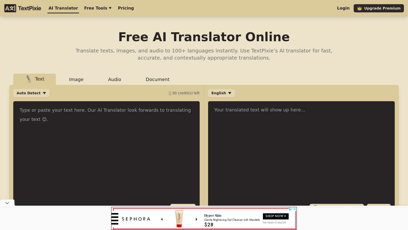This screenshot has width=408, height=230.
Task: Open the Document translation tab
Action: pos(158,79)
